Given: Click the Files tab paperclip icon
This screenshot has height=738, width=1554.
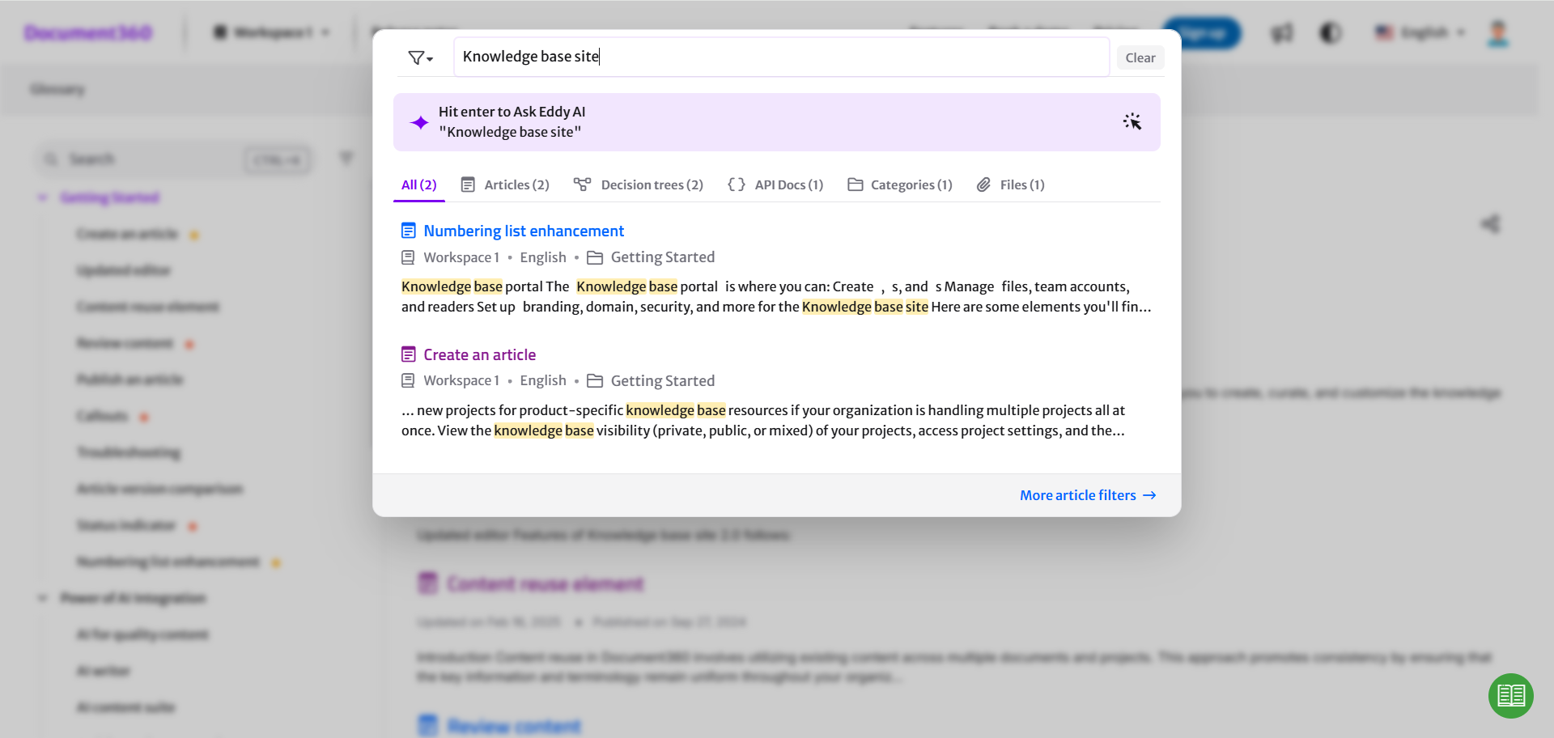Looking at the screenshot, I should pyautogui.click(x=983, y=184).
